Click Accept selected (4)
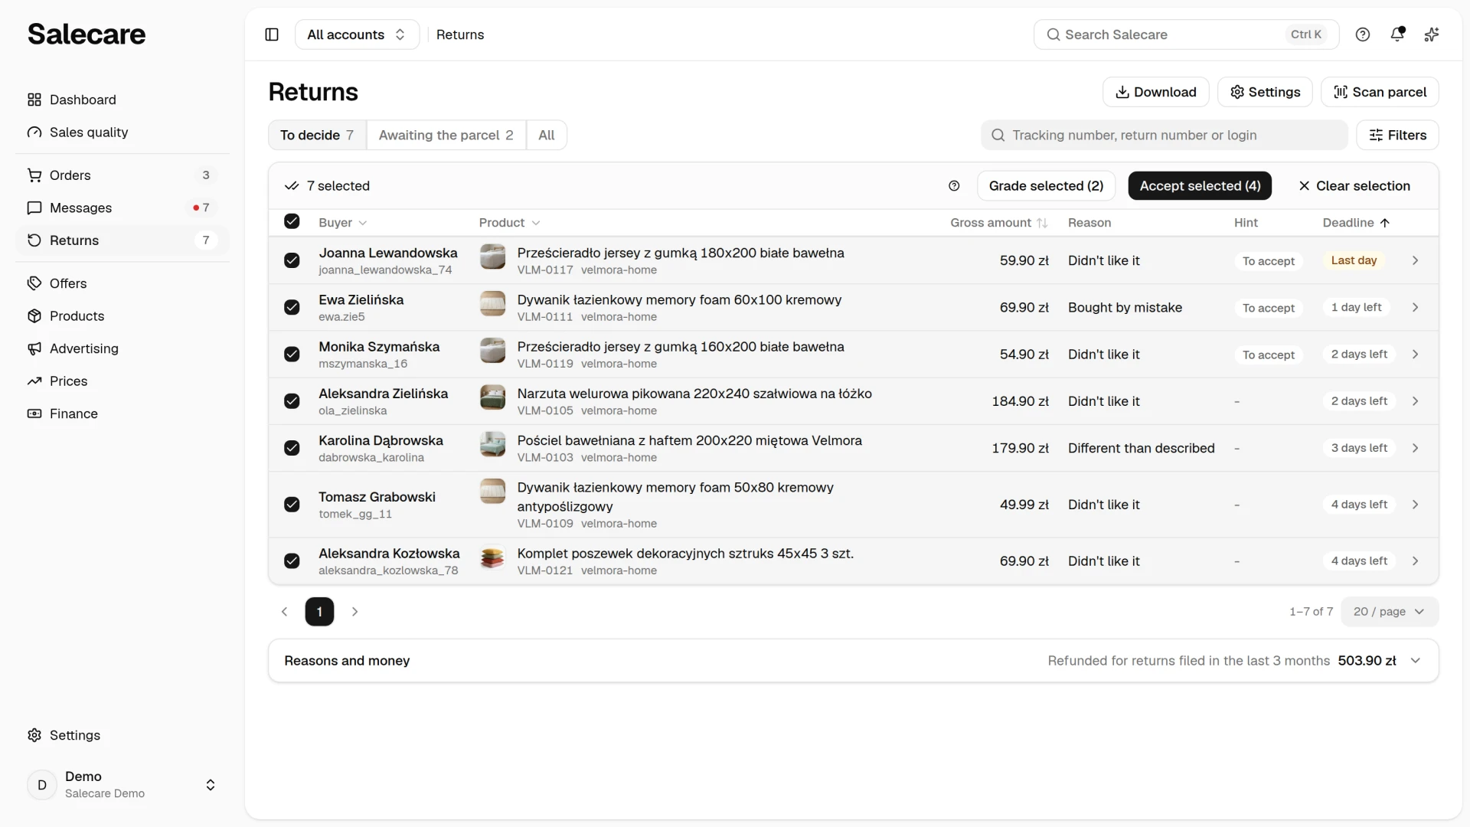 1200,186
